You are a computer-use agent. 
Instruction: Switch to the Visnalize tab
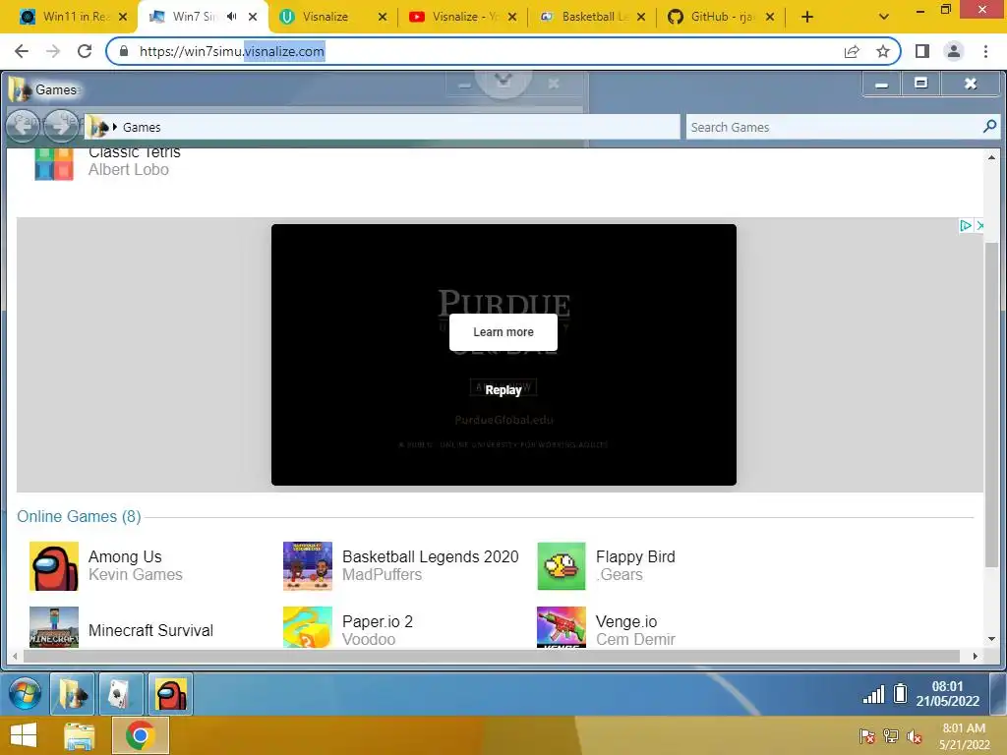[332, 17]
